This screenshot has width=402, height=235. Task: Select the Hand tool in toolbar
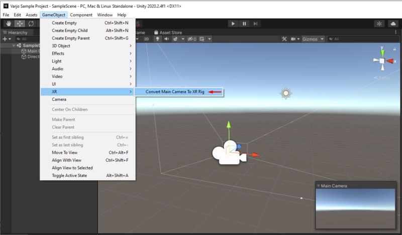tap(9, 24)
